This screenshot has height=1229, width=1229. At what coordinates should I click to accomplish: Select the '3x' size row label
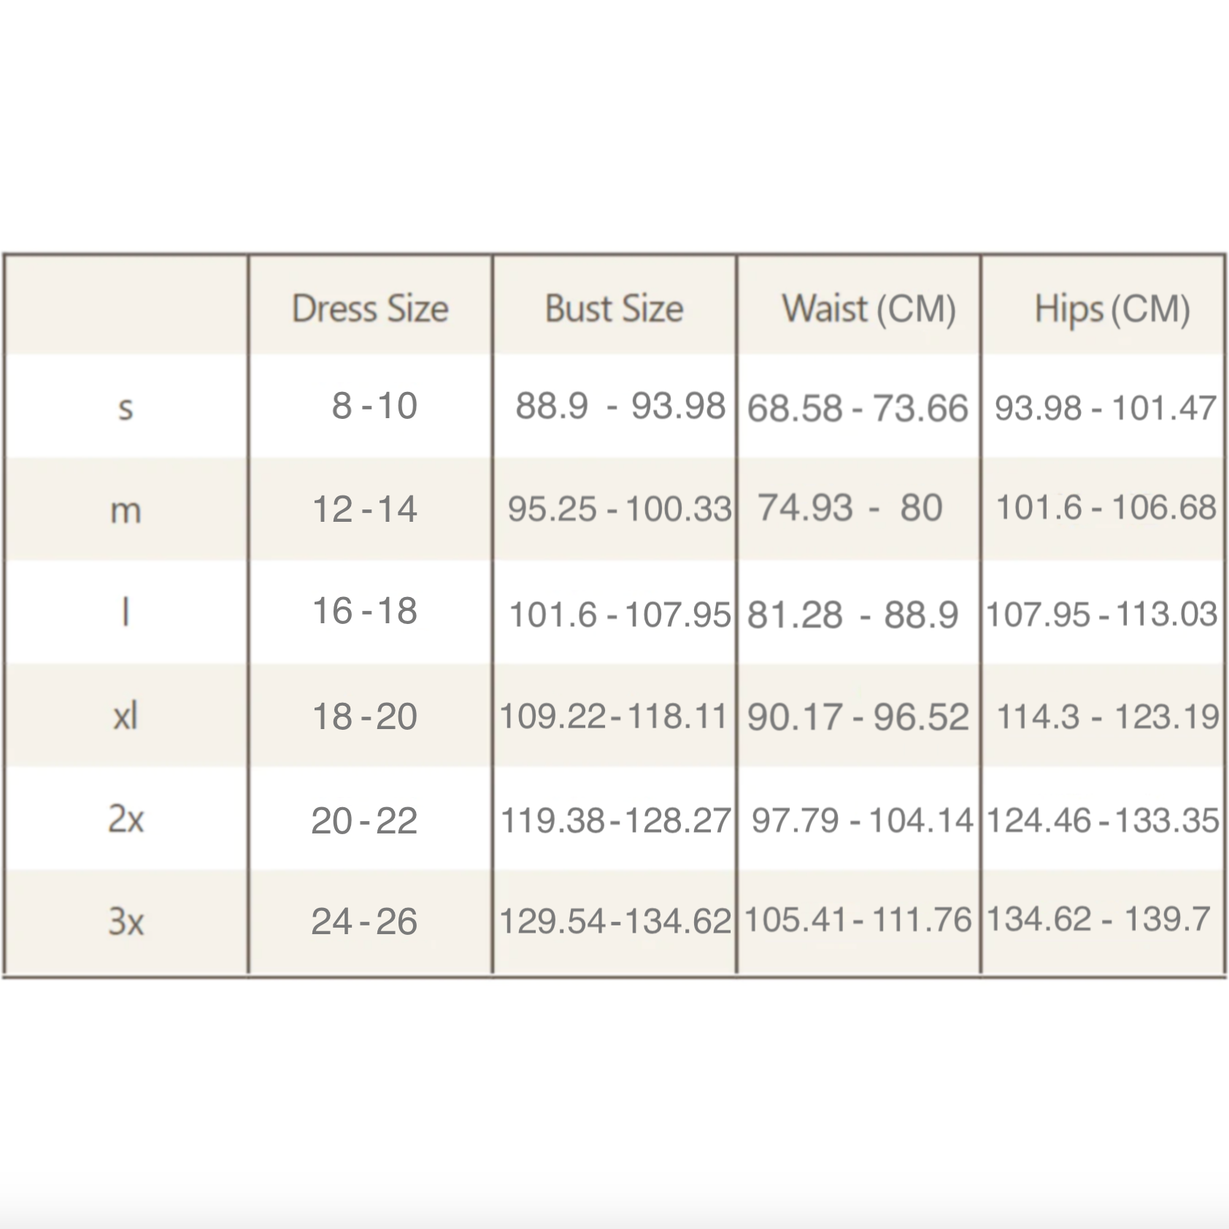pyautogui.click(x=126, y=922)
